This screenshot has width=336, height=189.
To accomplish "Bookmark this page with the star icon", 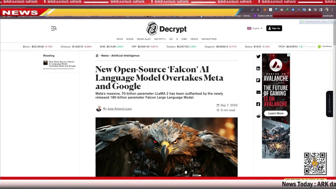I will click(x=258, y=10).
